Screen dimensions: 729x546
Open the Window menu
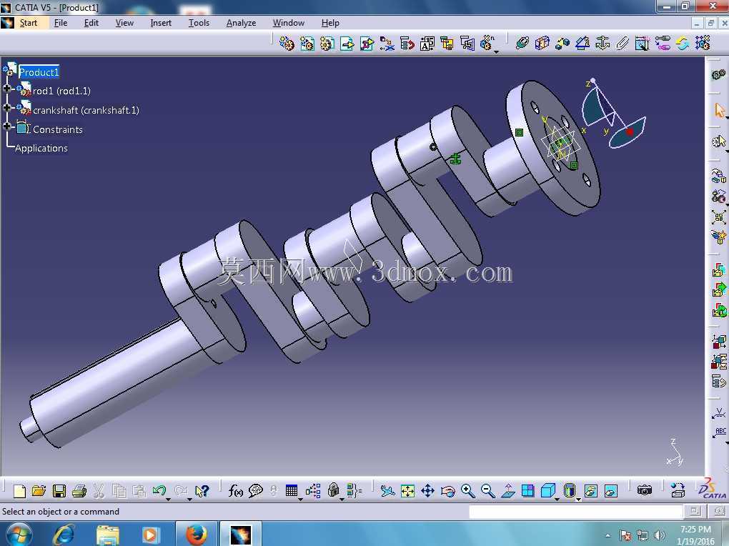click(288, 22)
